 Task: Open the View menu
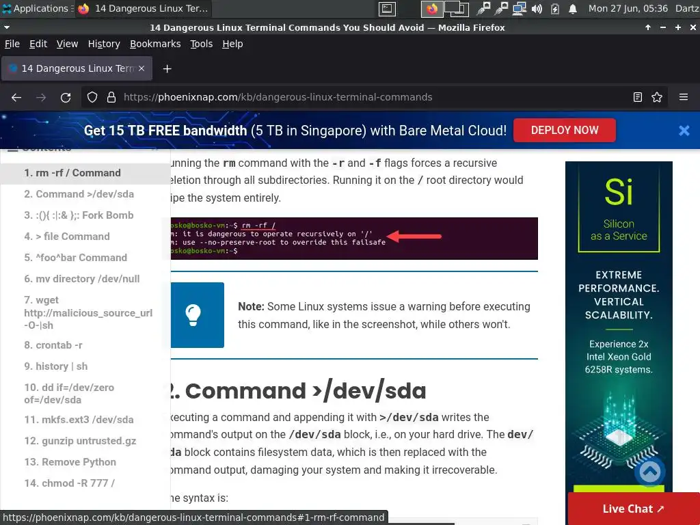(x=68, y=44)
